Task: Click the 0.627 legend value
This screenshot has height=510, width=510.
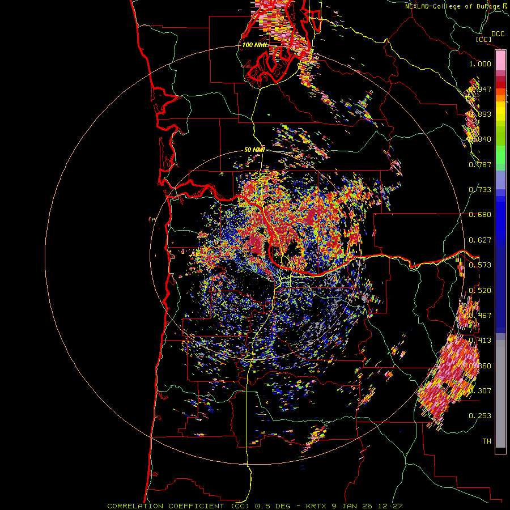Action: tap(480, 240)
